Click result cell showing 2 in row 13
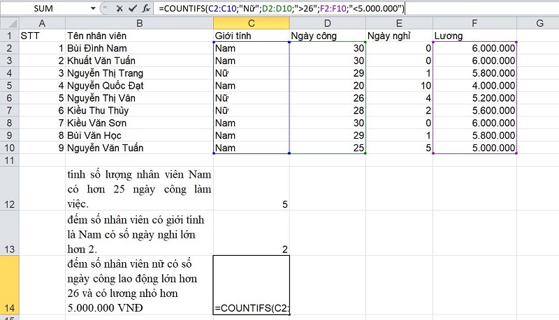559x320 pixels. [x=252, y=233]
